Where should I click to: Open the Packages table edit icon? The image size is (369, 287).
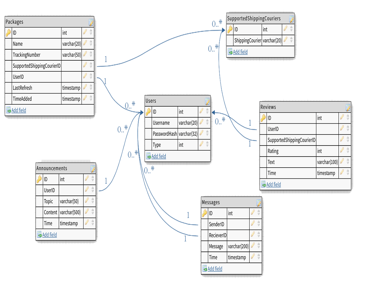[x=91, y=22]
